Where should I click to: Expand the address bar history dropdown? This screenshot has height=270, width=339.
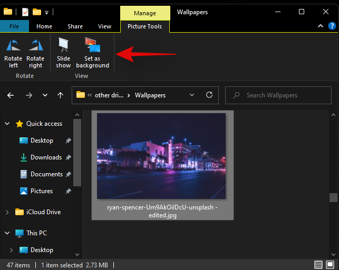click(x=191, y=95)
